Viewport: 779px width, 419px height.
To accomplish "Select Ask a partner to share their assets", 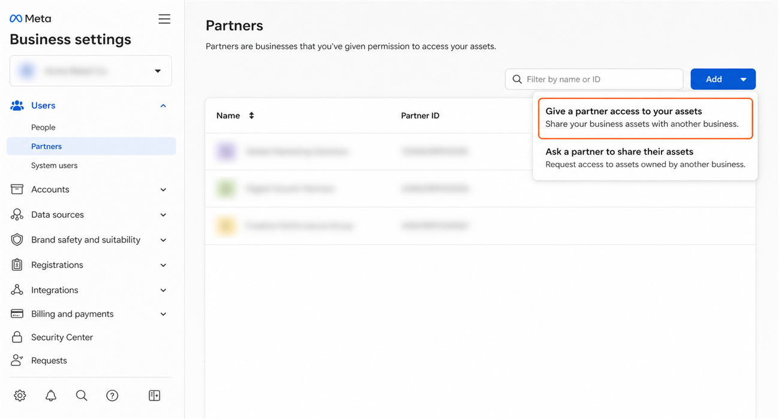I will [645, 158].
